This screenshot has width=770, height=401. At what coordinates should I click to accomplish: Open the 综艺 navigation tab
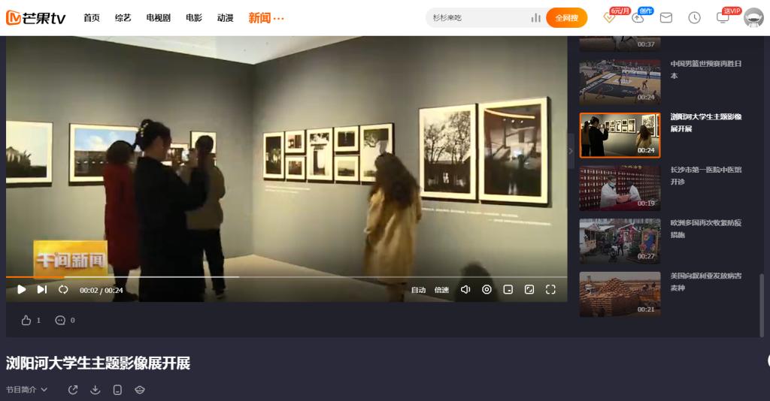pos(123,18)
